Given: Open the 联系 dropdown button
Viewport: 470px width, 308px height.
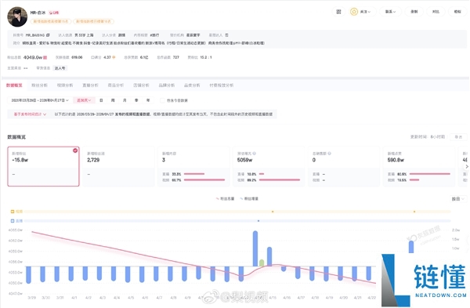Looking at the screenshot, I should pos(390,12).
